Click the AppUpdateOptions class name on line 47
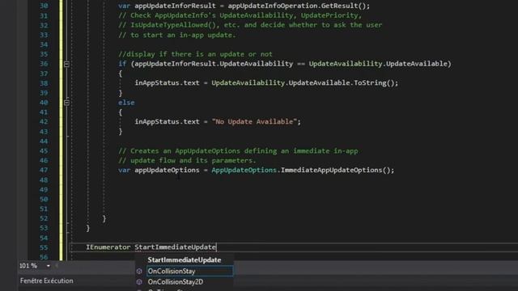 (x=244, y=171)
